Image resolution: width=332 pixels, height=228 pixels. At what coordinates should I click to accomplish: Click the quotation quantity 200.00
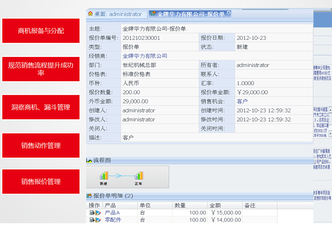(131, 92)
